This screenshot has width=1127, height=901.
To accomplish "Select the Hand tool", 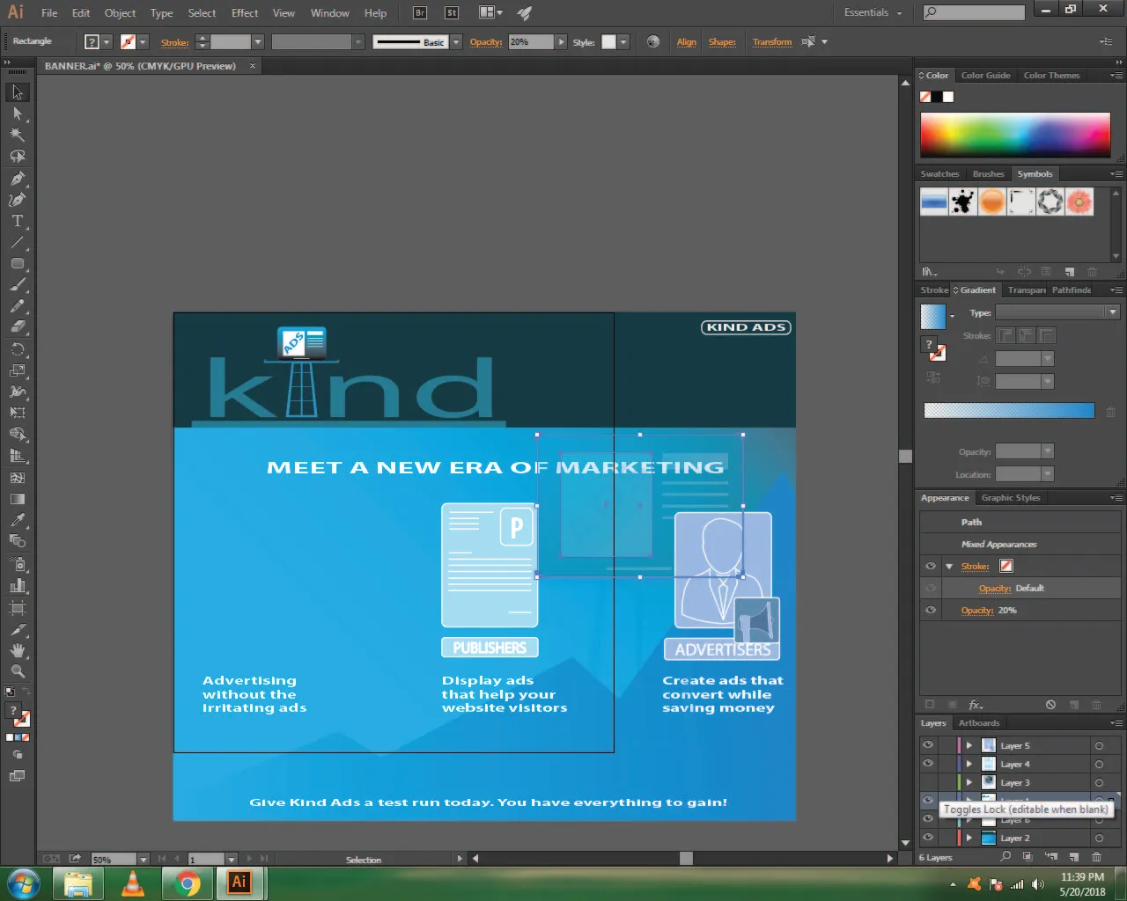I will pos(18,650).
